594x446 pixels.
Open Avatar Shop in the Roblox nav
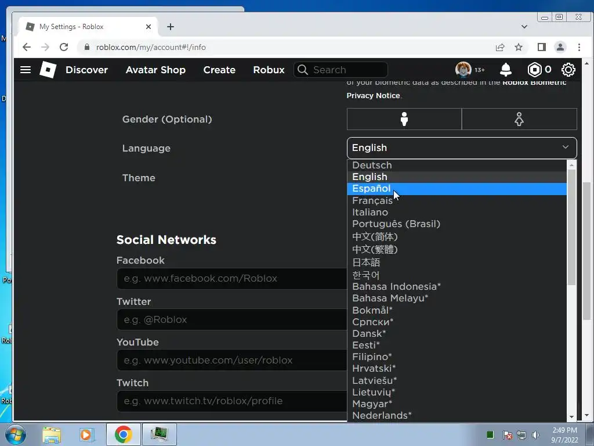(x=155, y=70)
